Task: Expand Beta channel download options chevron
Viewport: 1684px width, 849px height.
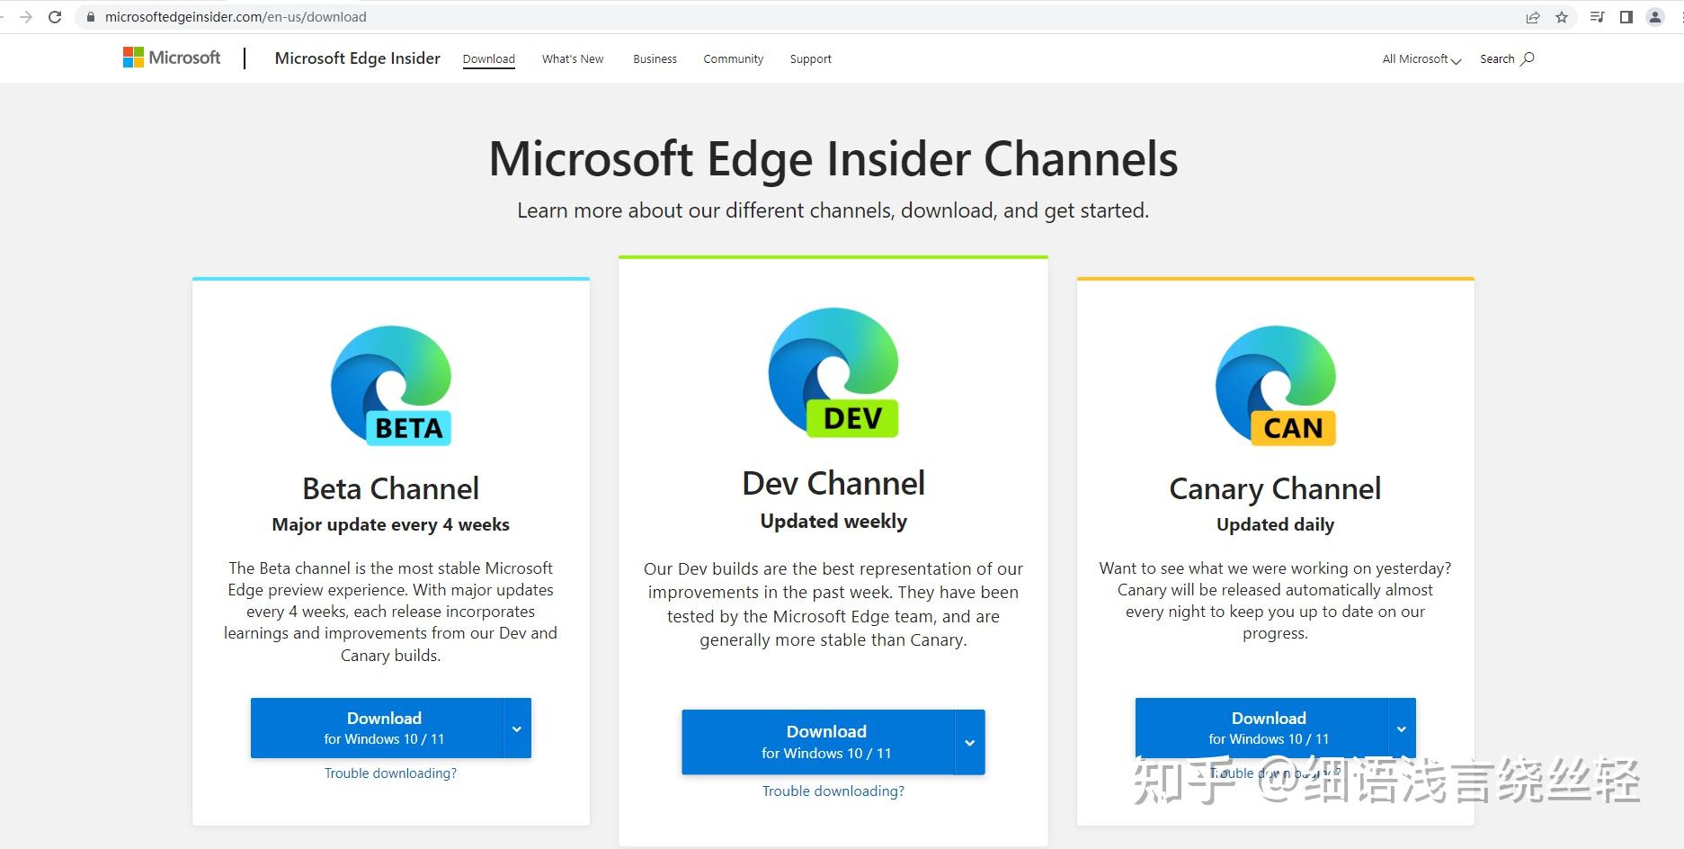Action: click(516, 728)
